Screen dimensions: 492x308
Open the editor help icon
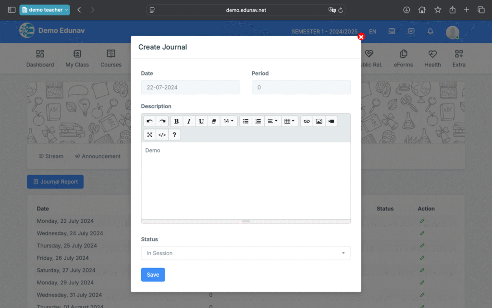tap(174, 135)
